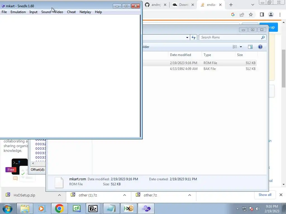
Task: Sort by Size column
Action: pyautogui.click(x=246, y=55)
